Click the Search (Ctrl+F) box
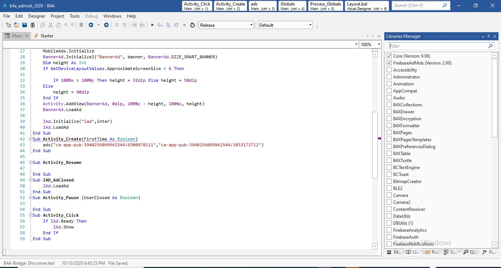 (x=421, y=5)
